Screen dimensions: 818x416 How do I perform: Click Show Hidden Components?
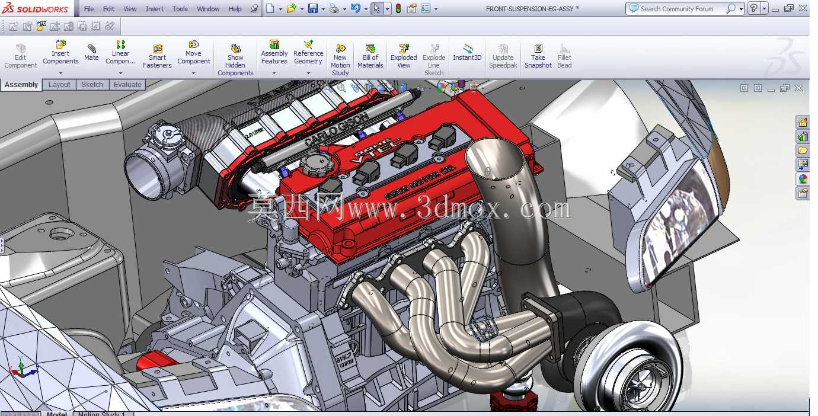(x=235, y=60)
